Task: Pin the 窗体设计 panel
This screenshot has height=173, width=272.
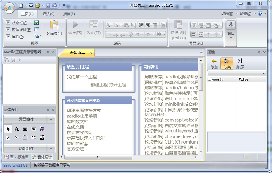Action: coord(48,110)
